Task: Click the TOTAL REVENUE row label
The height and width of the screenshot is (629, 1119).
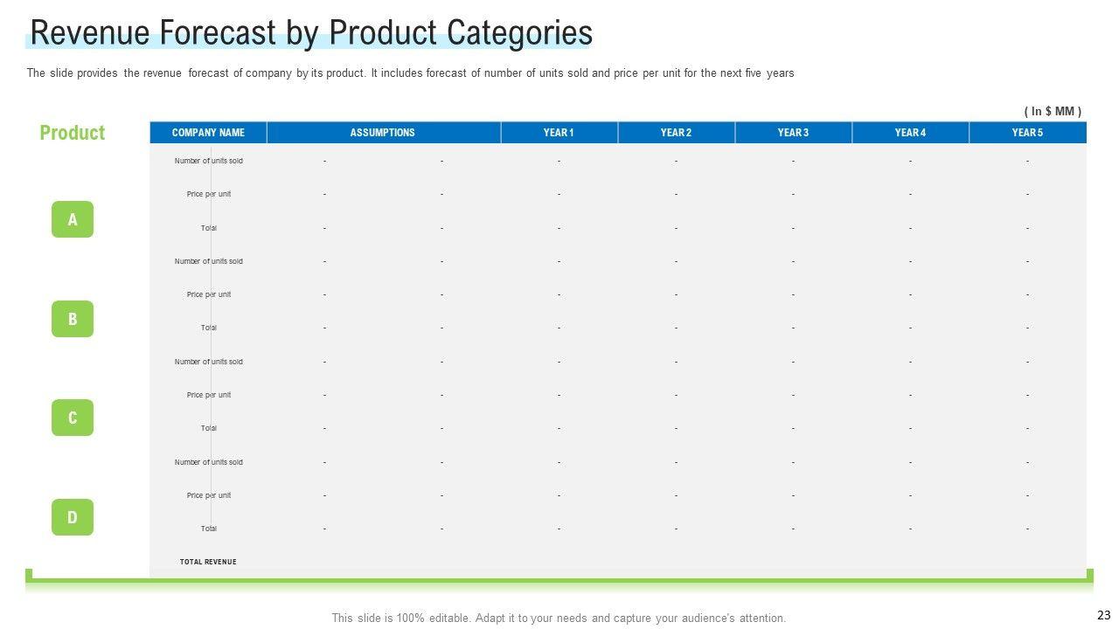Action: pos(208,562)
